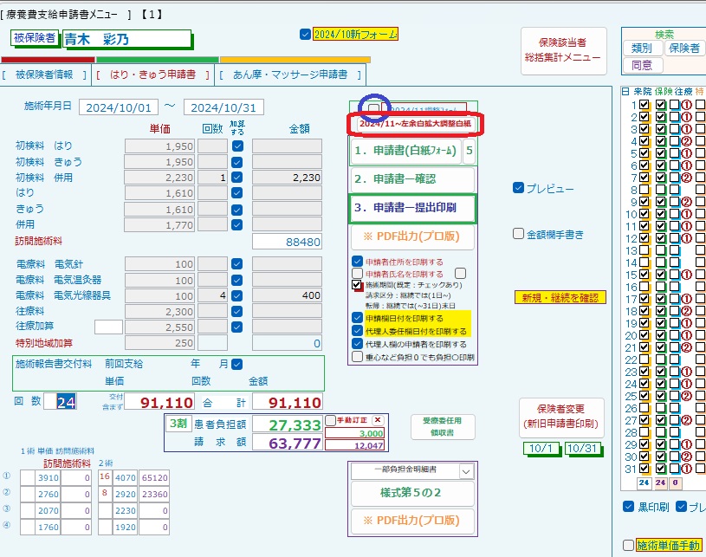Click the 類別 search button

click(x=642, y=49)
